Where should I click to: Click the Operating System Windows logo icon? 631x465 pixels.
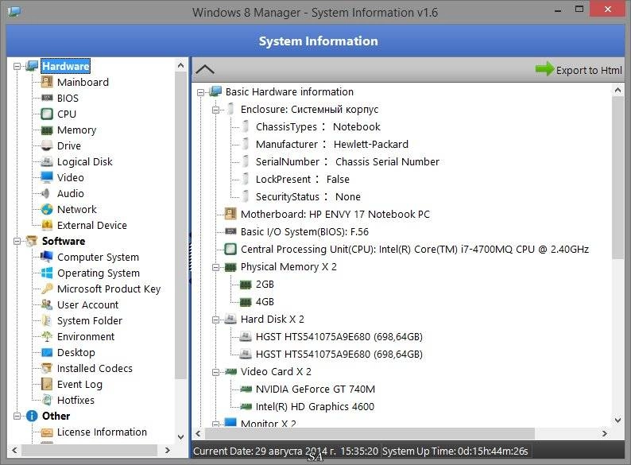[x=47, y=273]
